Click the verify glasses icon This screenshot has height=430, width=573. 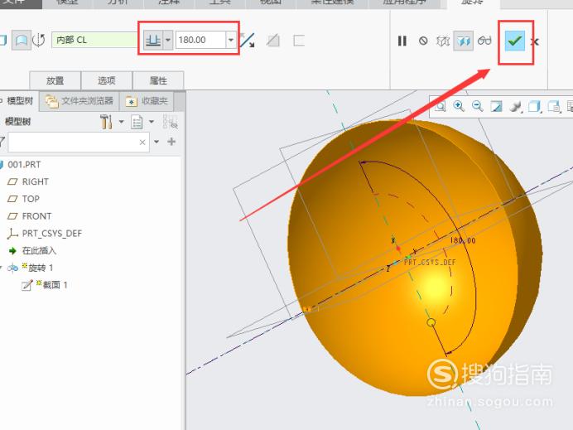(484, 41)
